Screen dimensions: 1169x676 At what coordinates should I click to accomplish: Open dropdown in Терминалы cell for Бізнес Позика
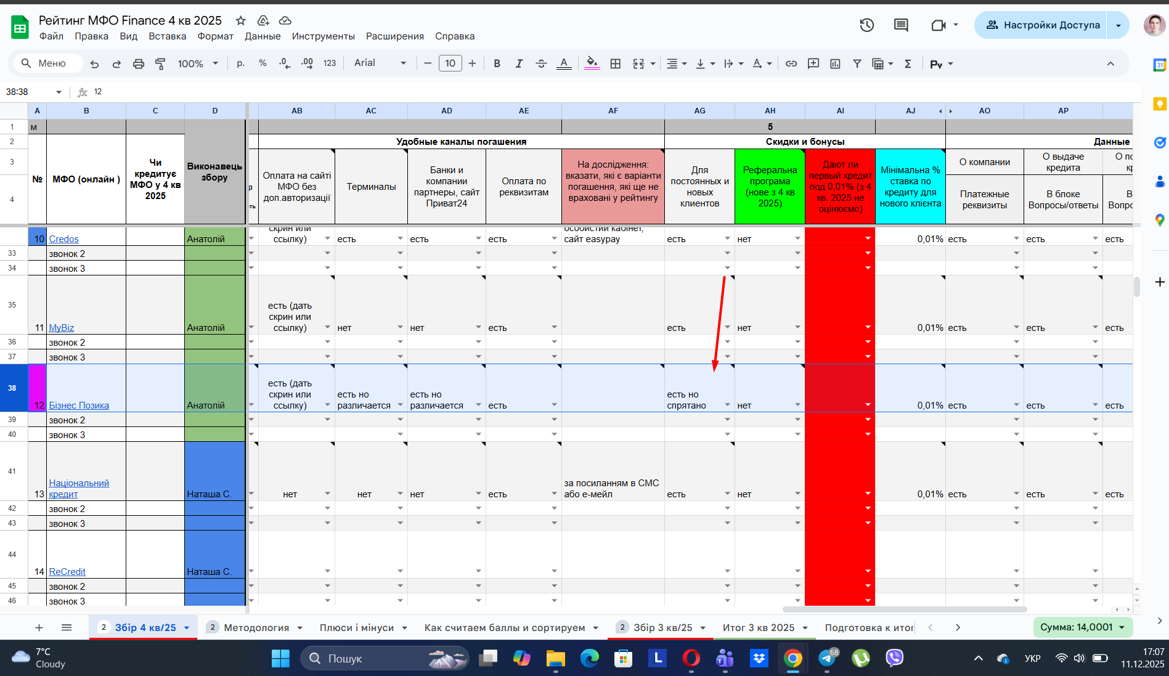(x=400, y=405)
